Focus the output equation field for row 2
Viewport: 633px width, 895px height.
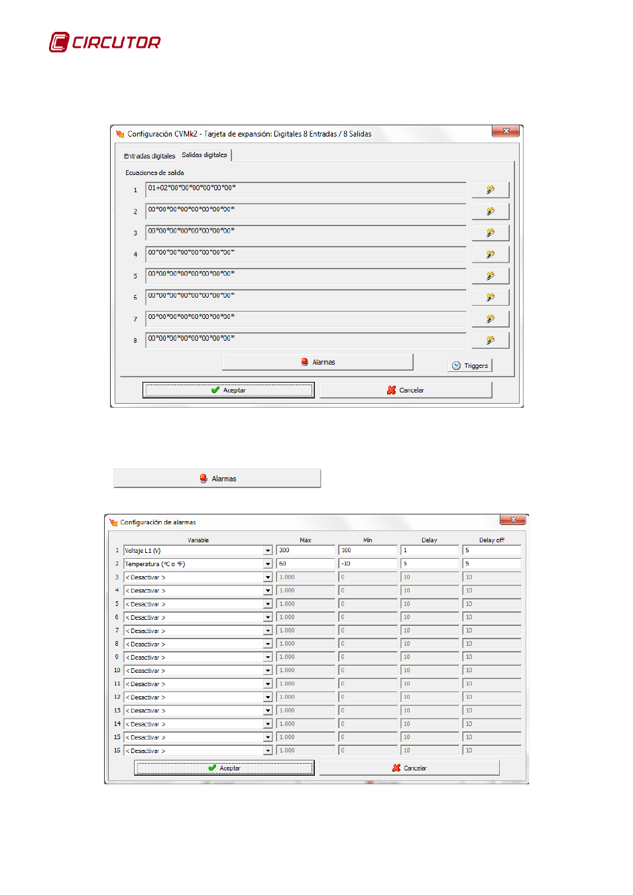[306, 211]
